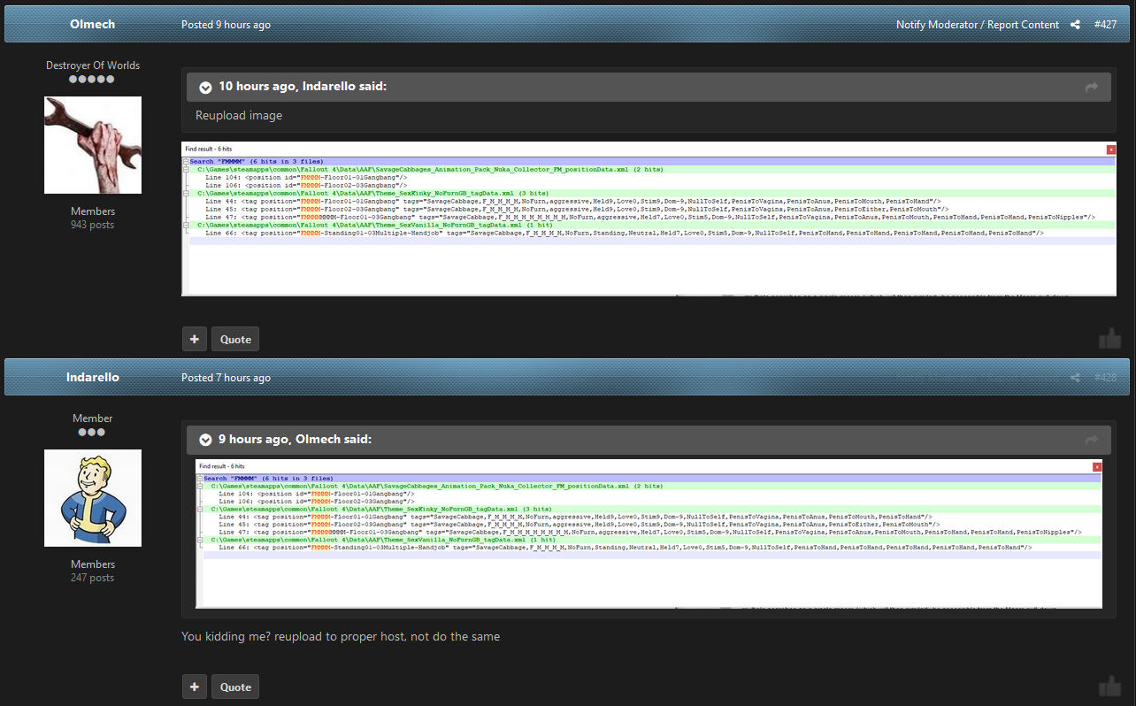The width and height of the screenshot is (1136, 706).
Task: Quote Indarello's post
Action: [235, 687]
